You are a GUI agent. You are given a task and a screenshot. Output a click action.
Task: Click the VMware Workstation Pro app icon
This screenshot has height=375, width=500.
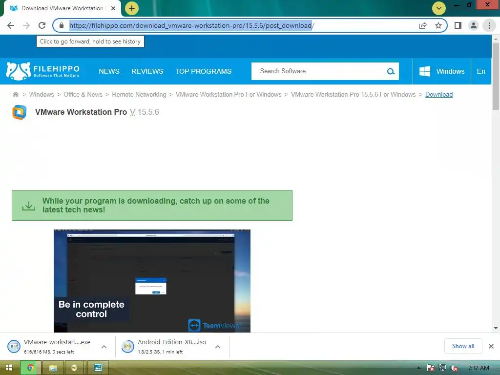(20, 112)
